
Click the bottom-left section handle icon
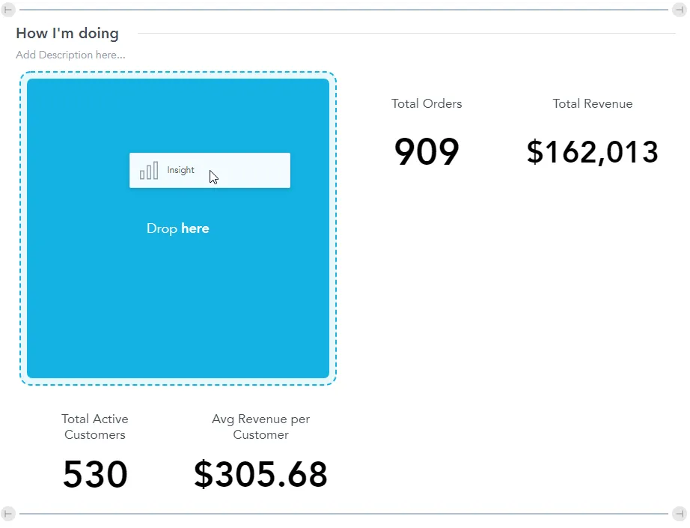click(x=9, y=515)
